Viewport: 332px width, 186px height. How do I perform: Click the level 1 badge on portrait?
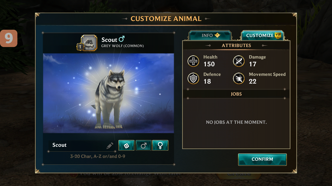coord(80,47)
